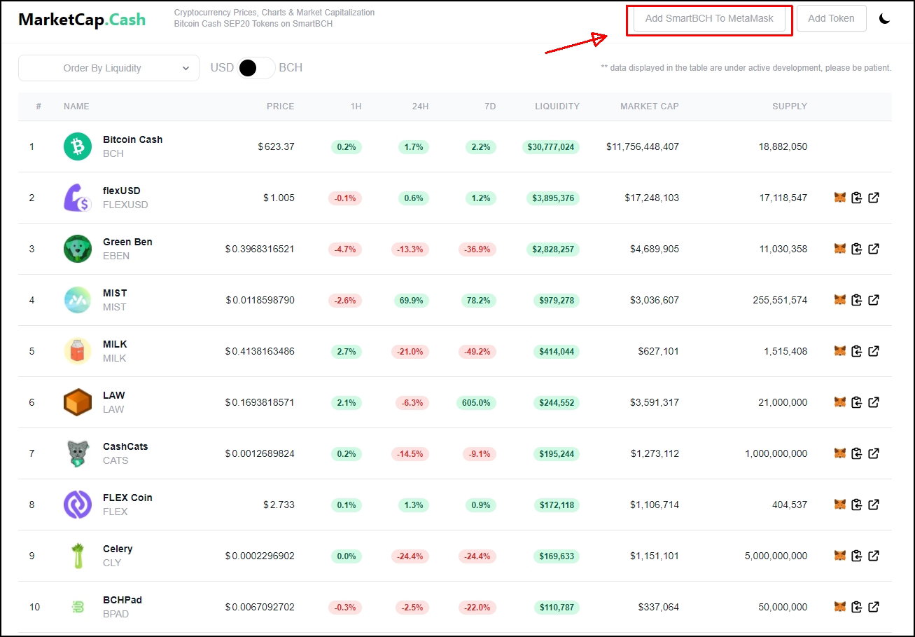Sort by the 24H column header
Viewport: 915px width, 637px height.
[x=421, y=107]
